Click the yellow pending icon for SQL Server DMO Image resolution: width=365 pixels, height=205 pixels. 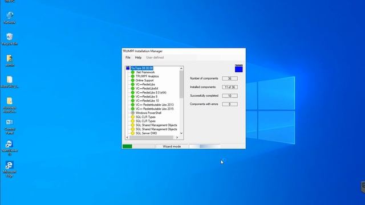click(x=133, y=133)
